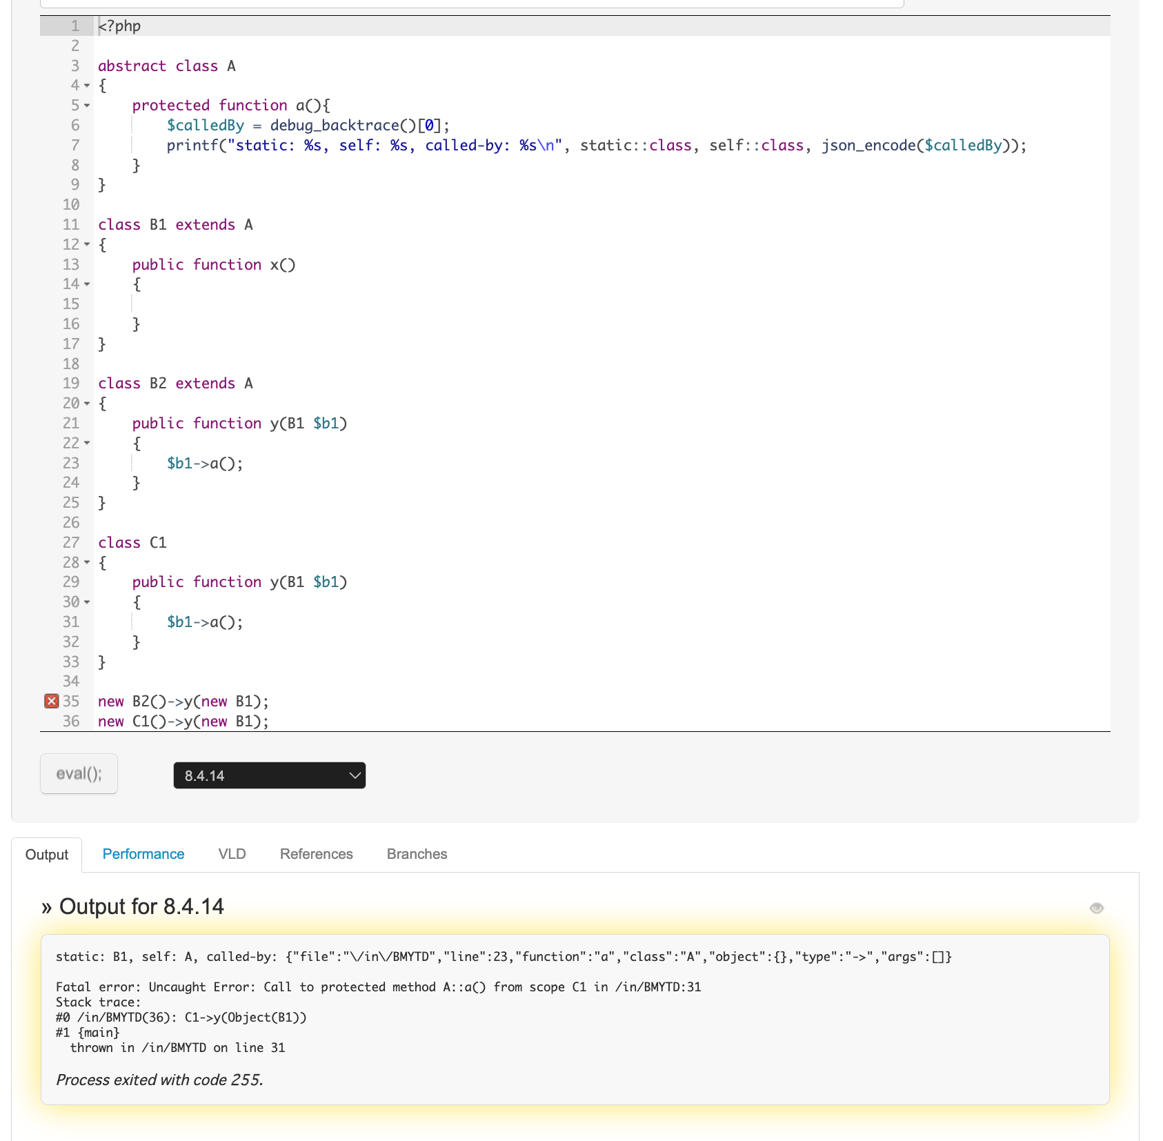Fold function a() at line 5 arrow
Screen dimensions: 1163x1141
[87, 106]
